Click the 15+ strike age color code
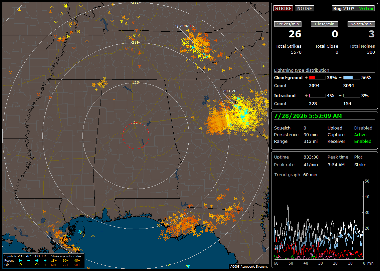 [54, 261]
